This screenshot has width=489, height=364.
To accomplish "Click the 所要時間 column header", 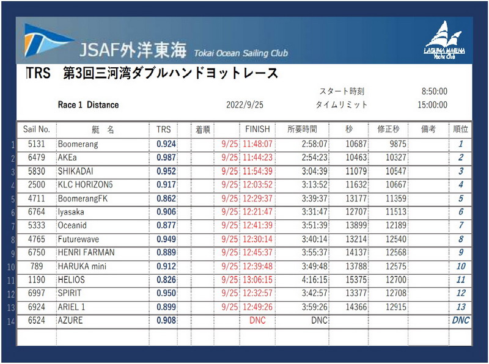I will [302, 129].
